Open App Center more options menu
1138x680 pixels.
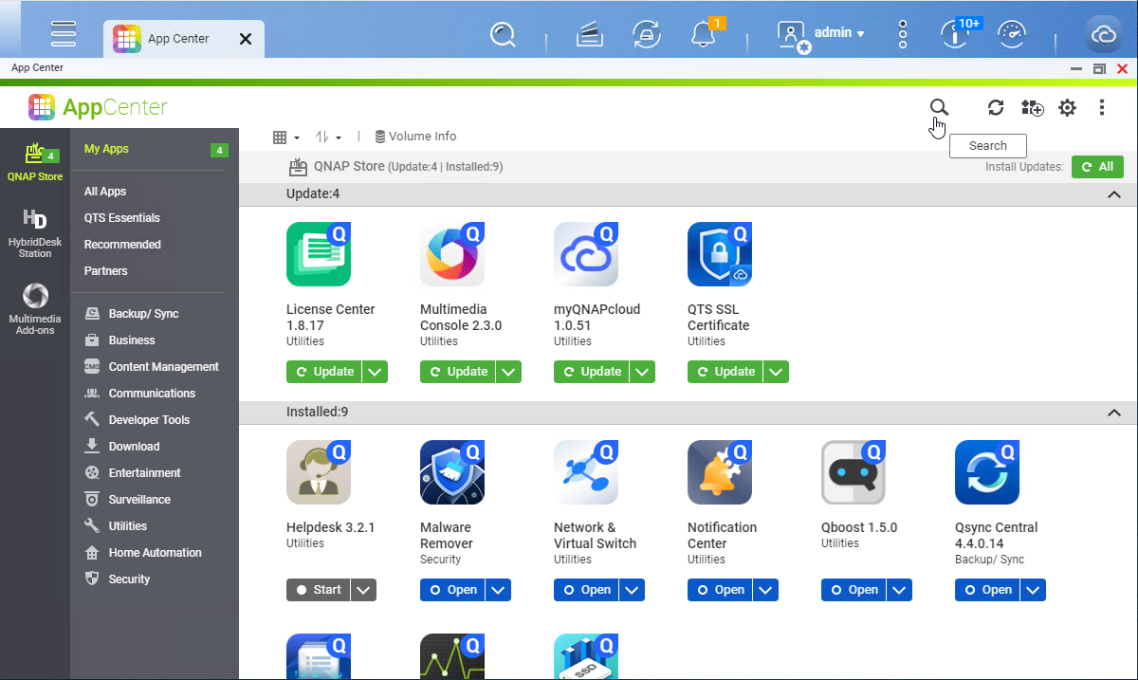point(1102,107)
